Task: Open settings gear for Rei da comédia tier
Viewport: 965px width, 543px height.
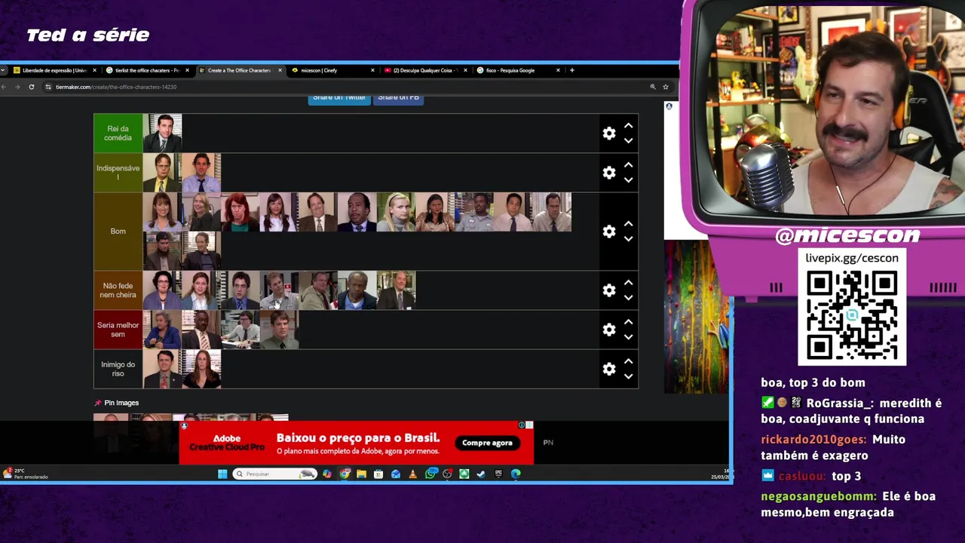Action: [609, 133]
